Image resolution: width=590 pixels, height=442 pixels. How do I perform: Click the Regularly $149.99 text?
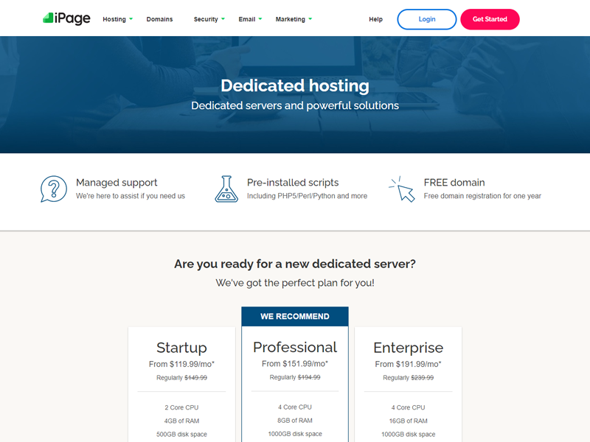pos(181,378)
